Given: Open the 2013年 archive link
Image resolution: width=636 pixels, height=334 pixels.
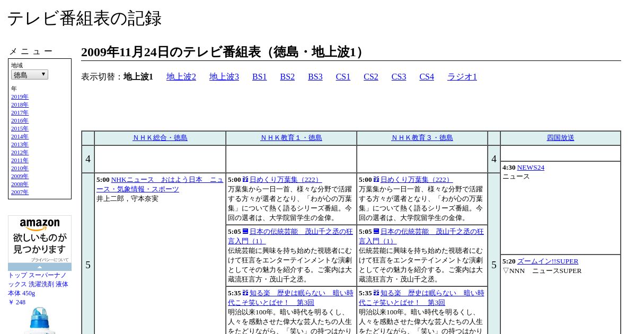Looking at the screenshot, I should click(20, 144).
